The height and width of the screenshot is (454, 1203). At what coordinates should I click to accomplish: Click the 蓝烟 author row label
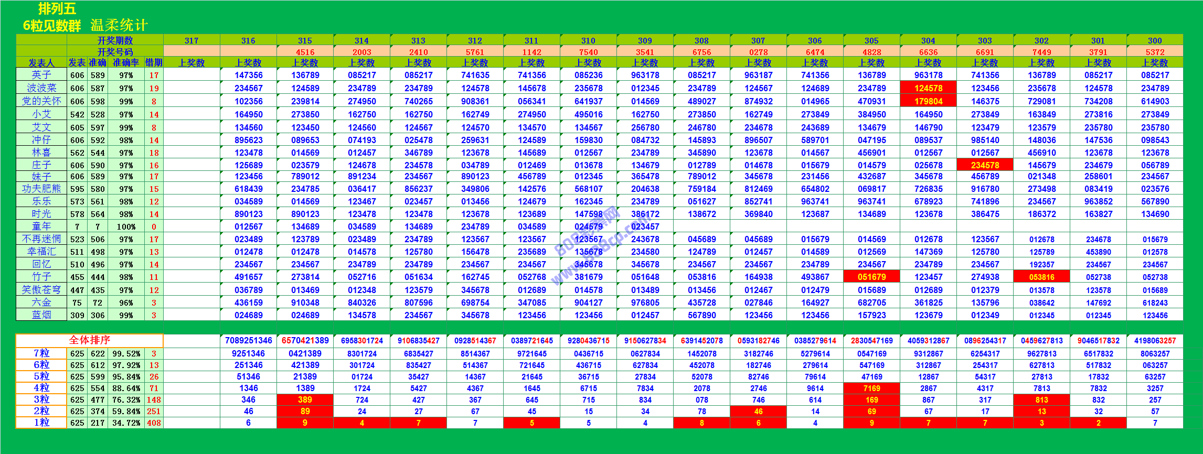41,315
